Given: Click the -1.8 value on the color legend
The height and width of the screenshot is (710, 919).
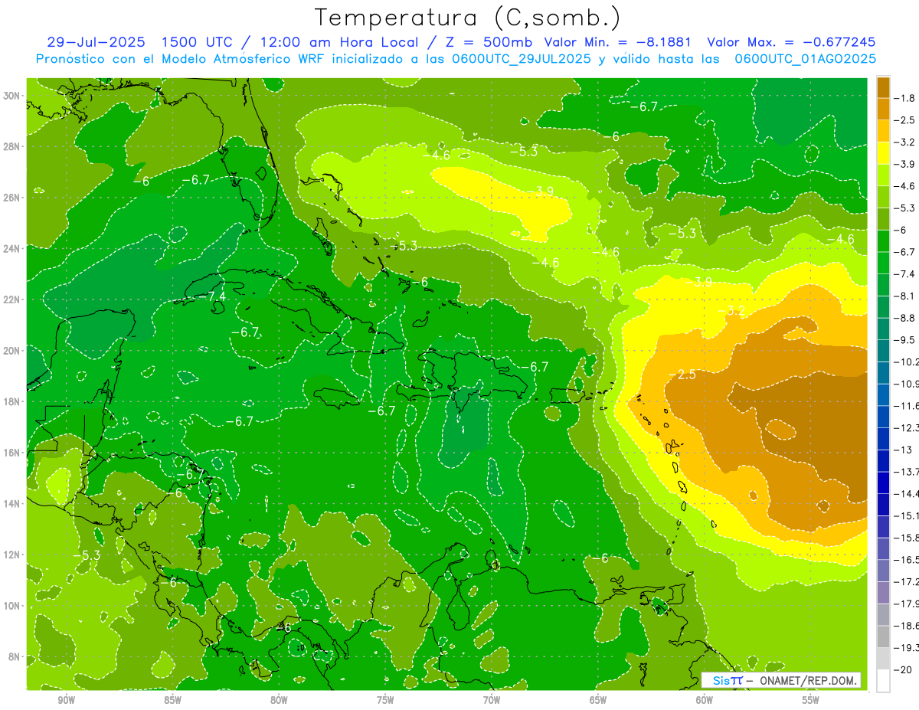Looking at the screenshot, I should point(904,98).
